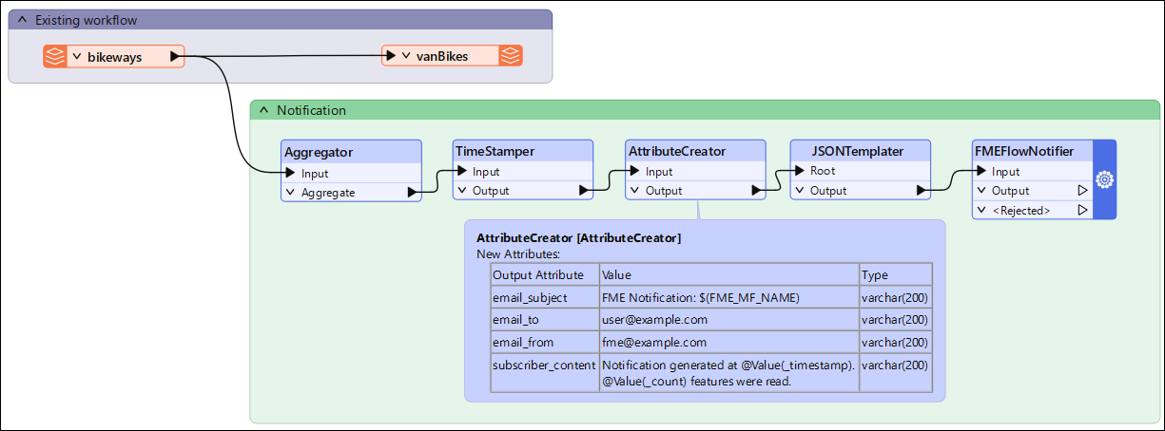
Task: Click the FMEFlowNotifier Output port hollow arrow
Action: (1082, 191)
